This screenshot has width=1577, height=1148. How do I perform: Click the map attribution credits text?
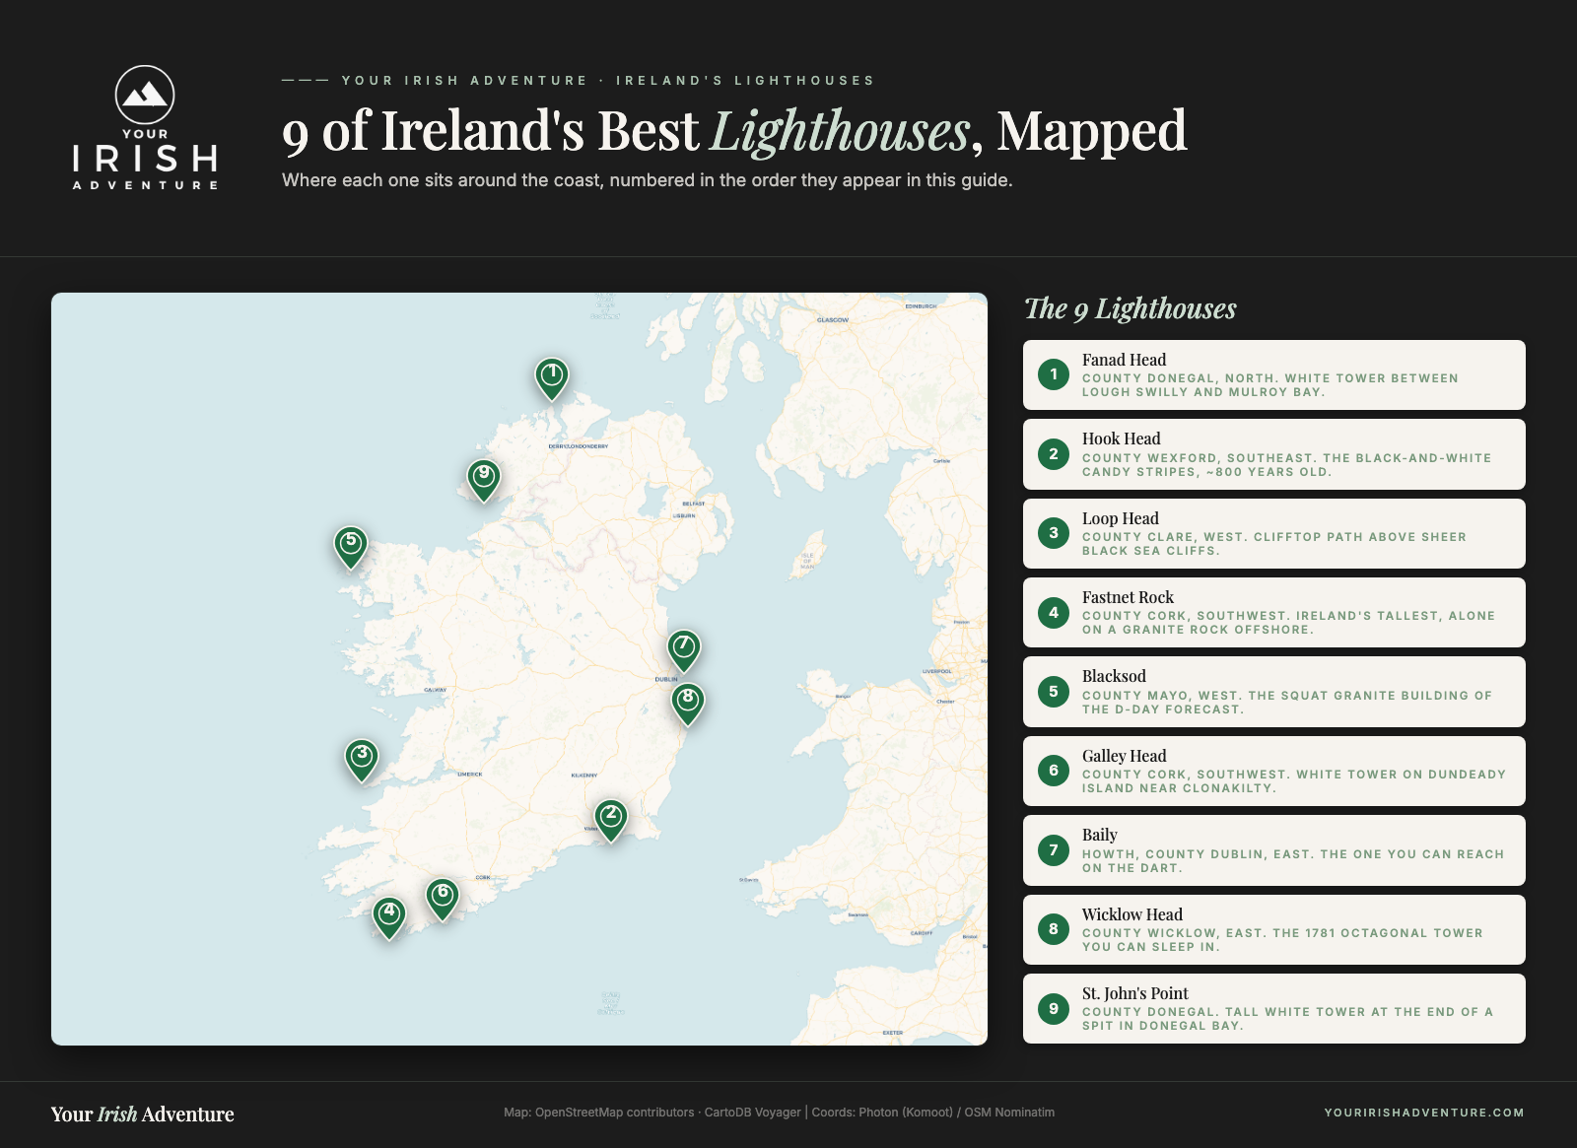click(x=779, y=1113)
